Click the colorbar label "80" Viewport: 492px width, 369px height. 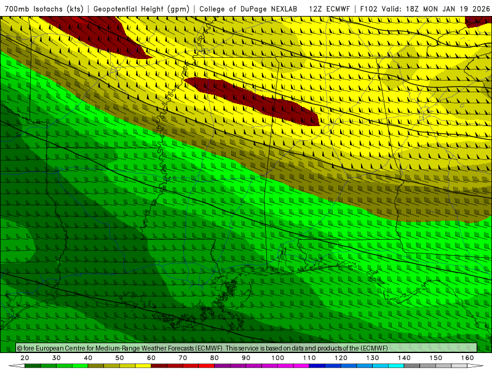[214, 358]
